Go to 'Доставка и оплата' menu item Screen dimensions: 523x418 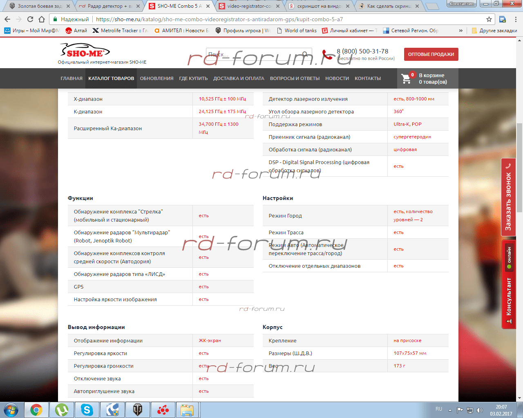[239, 78]
